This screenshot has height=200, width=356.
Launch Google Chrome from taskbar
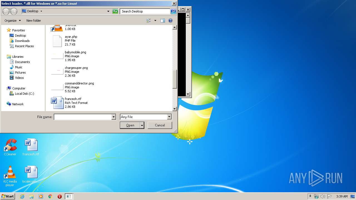pos(50,196)
